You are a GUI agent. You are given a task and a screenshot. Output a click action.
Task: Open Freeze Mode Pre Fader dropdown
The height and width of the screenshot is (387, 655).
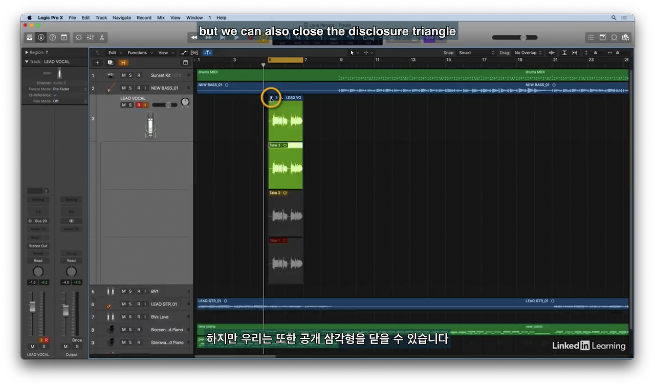pyautogui.click(x=70, y=89)
